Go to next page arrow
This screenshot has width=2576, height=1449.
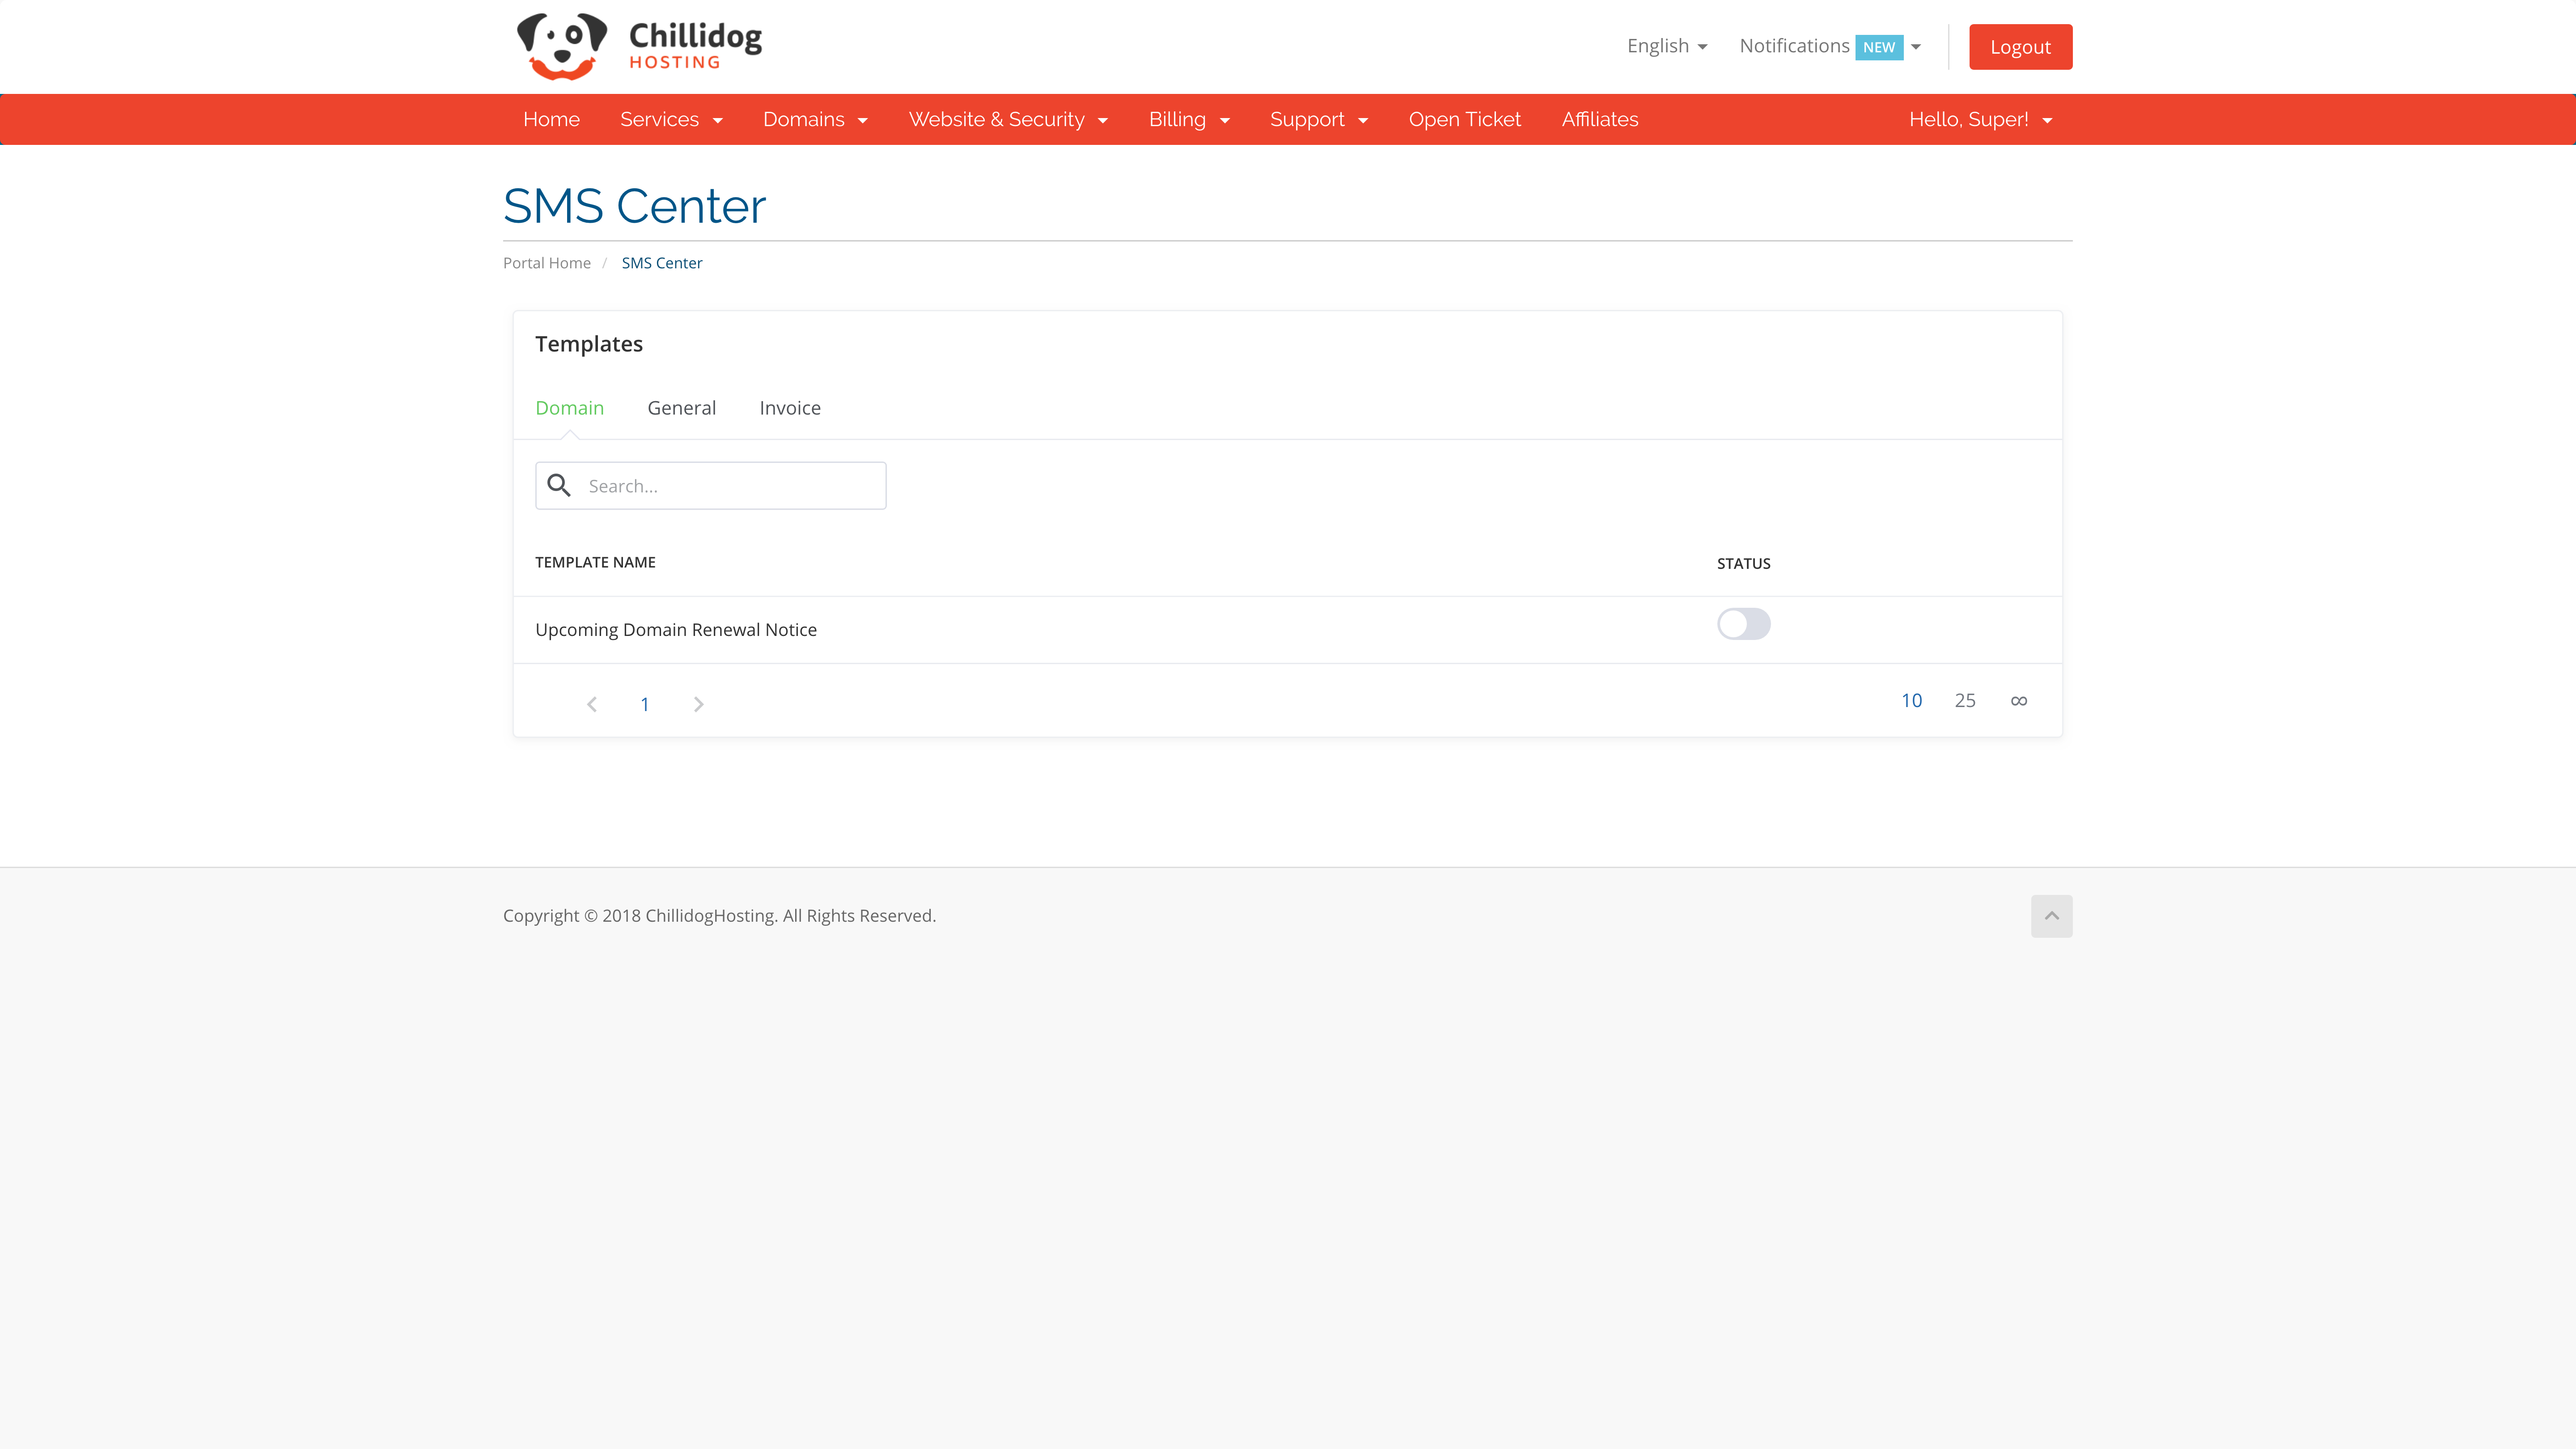click(698, 704)
